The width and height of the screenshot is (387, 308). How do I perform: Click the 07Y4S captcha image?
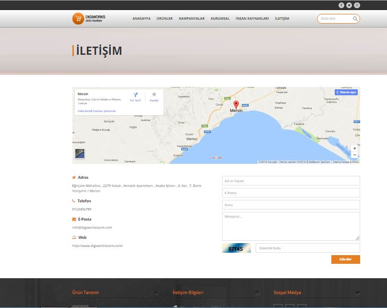click(236, 248)
